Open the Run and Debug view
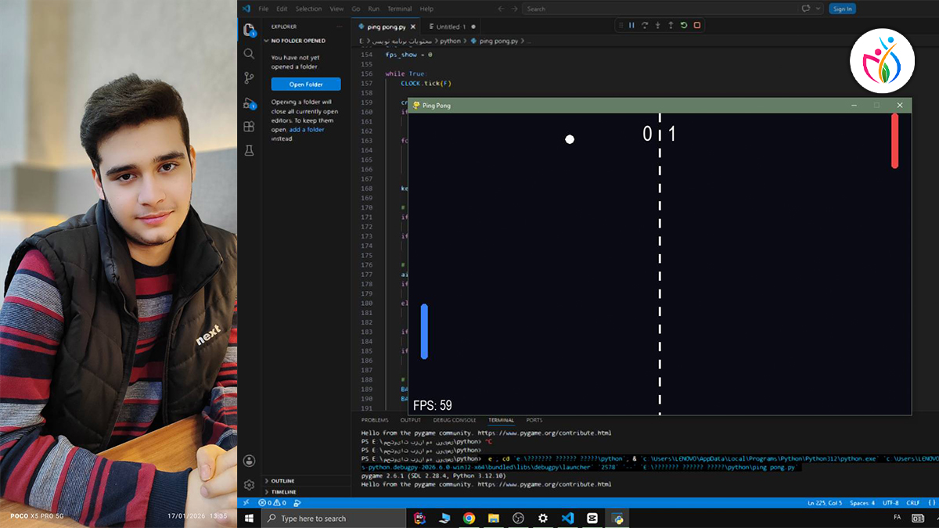The image size is (939, 528). point(249,102)
